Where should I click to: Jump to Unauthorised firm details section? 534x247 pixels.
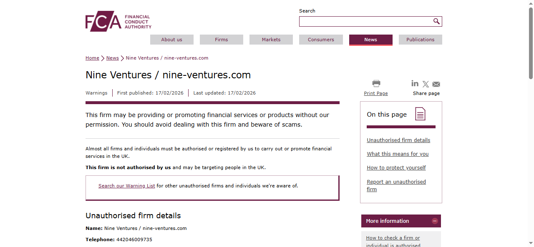point(398,140)
